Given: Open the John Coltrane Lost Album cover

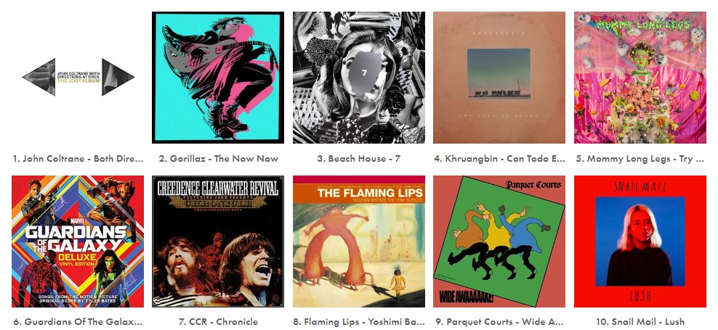Looking at the screenshot, I should point(78,78).
